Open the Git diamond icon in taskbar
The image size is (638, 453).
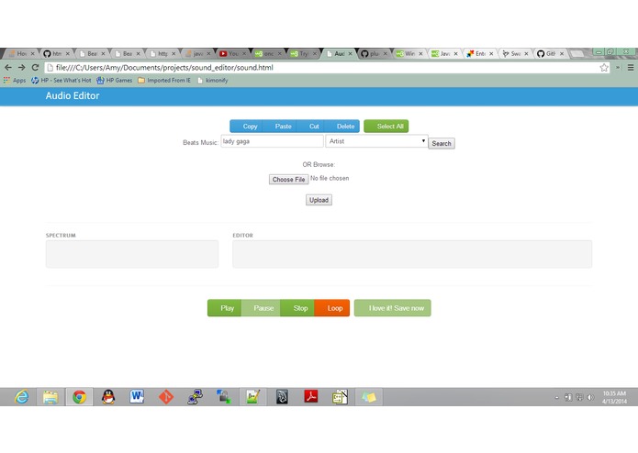(166, 397)
